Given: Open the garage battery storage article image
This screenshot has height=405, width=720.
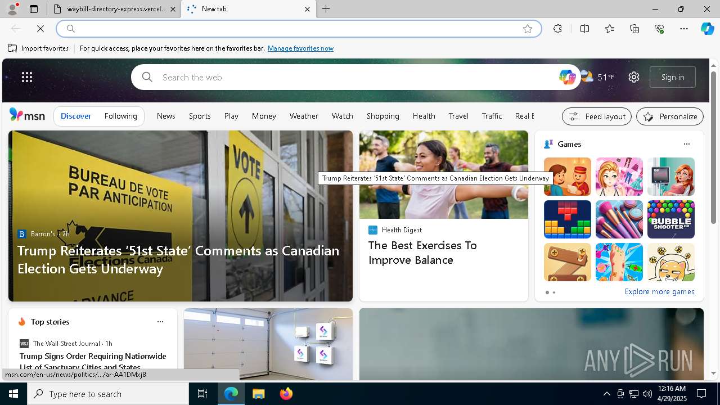Looking at the screenshot, I should click(x=268, y=344).
